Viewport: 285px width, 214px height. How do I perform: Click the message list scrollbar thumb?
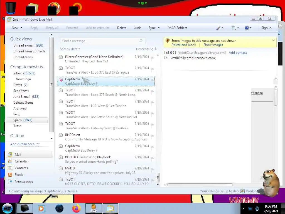158,177
